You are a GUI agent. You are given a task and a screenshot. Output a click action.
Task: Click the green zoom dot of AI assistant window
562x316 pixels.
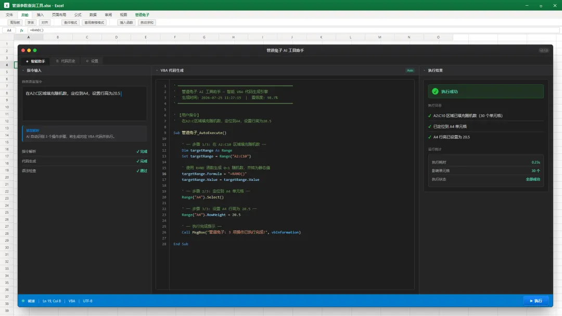click(35, 50)
